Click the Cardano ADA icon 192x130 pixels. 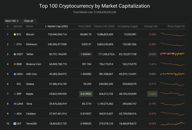click(15, 114)
